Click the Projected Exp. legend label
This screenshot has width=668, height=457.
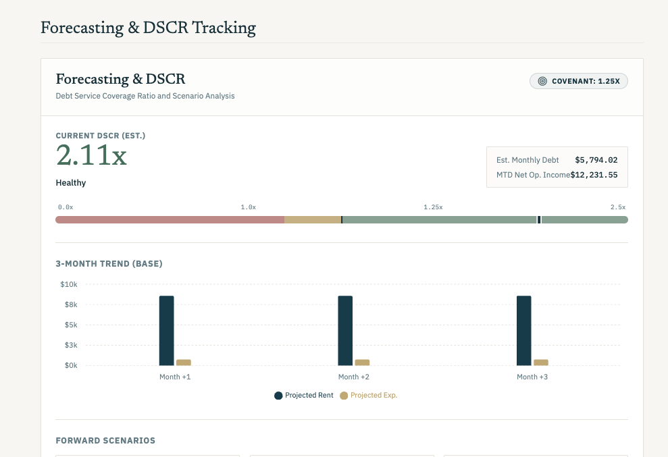click(x=374, y=396)
